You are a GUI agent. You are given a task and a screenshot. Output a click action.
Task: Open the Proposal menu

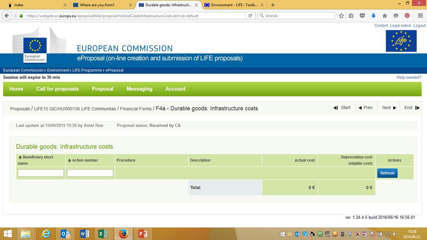[x=103, y=89]
